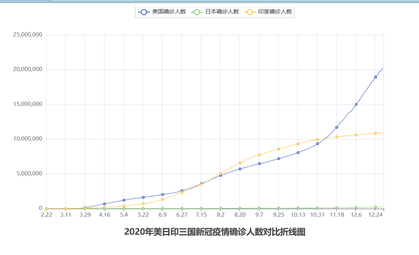This screenshot has height=255, width=419.
Task: Select the blue US point at 9.25
Action: 279,158
